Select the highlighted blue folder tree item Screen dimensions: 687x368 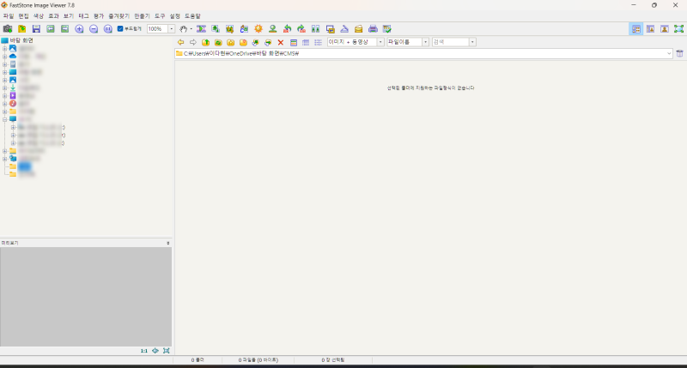[x=25, y=166]
